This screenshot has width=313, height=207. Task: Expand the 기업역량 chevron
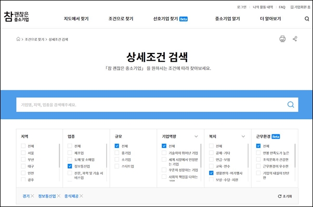[196, 136]
